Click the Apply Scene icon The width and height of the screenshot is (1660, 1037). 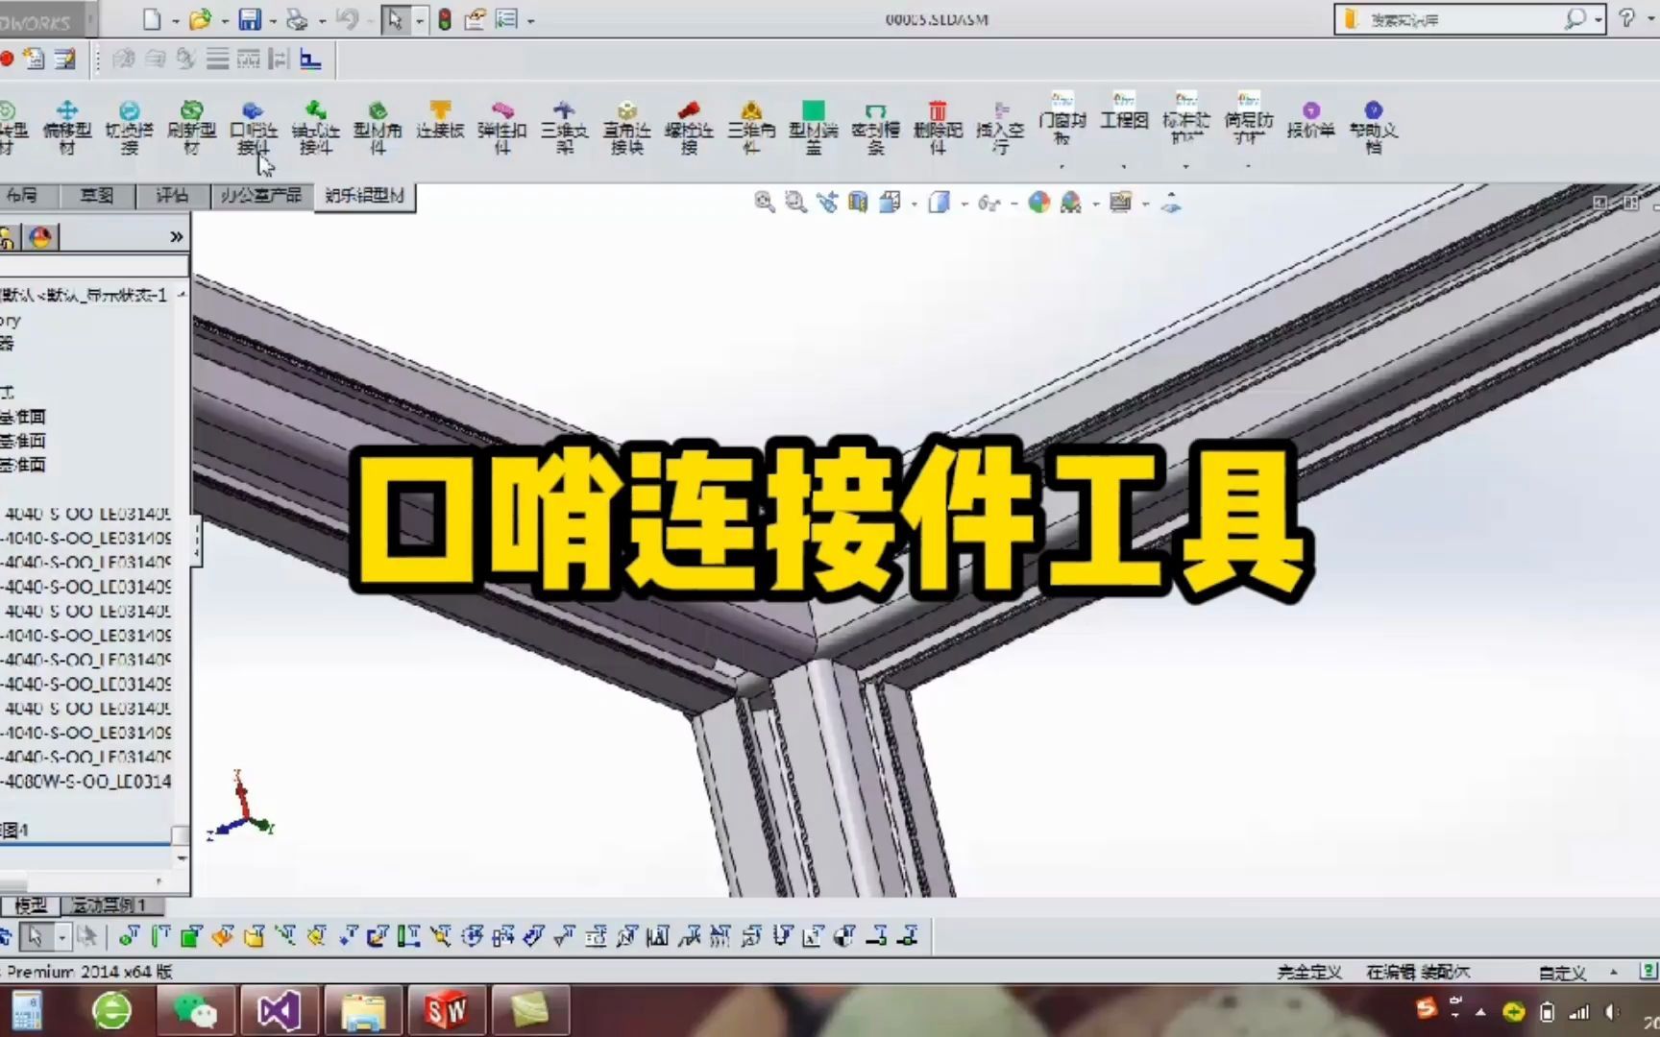point(1071,202)
